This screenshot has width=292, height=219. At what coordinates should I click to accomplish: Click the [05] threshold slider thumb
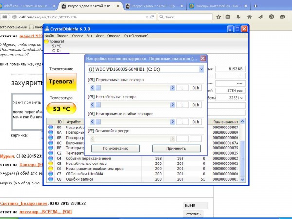98,88
